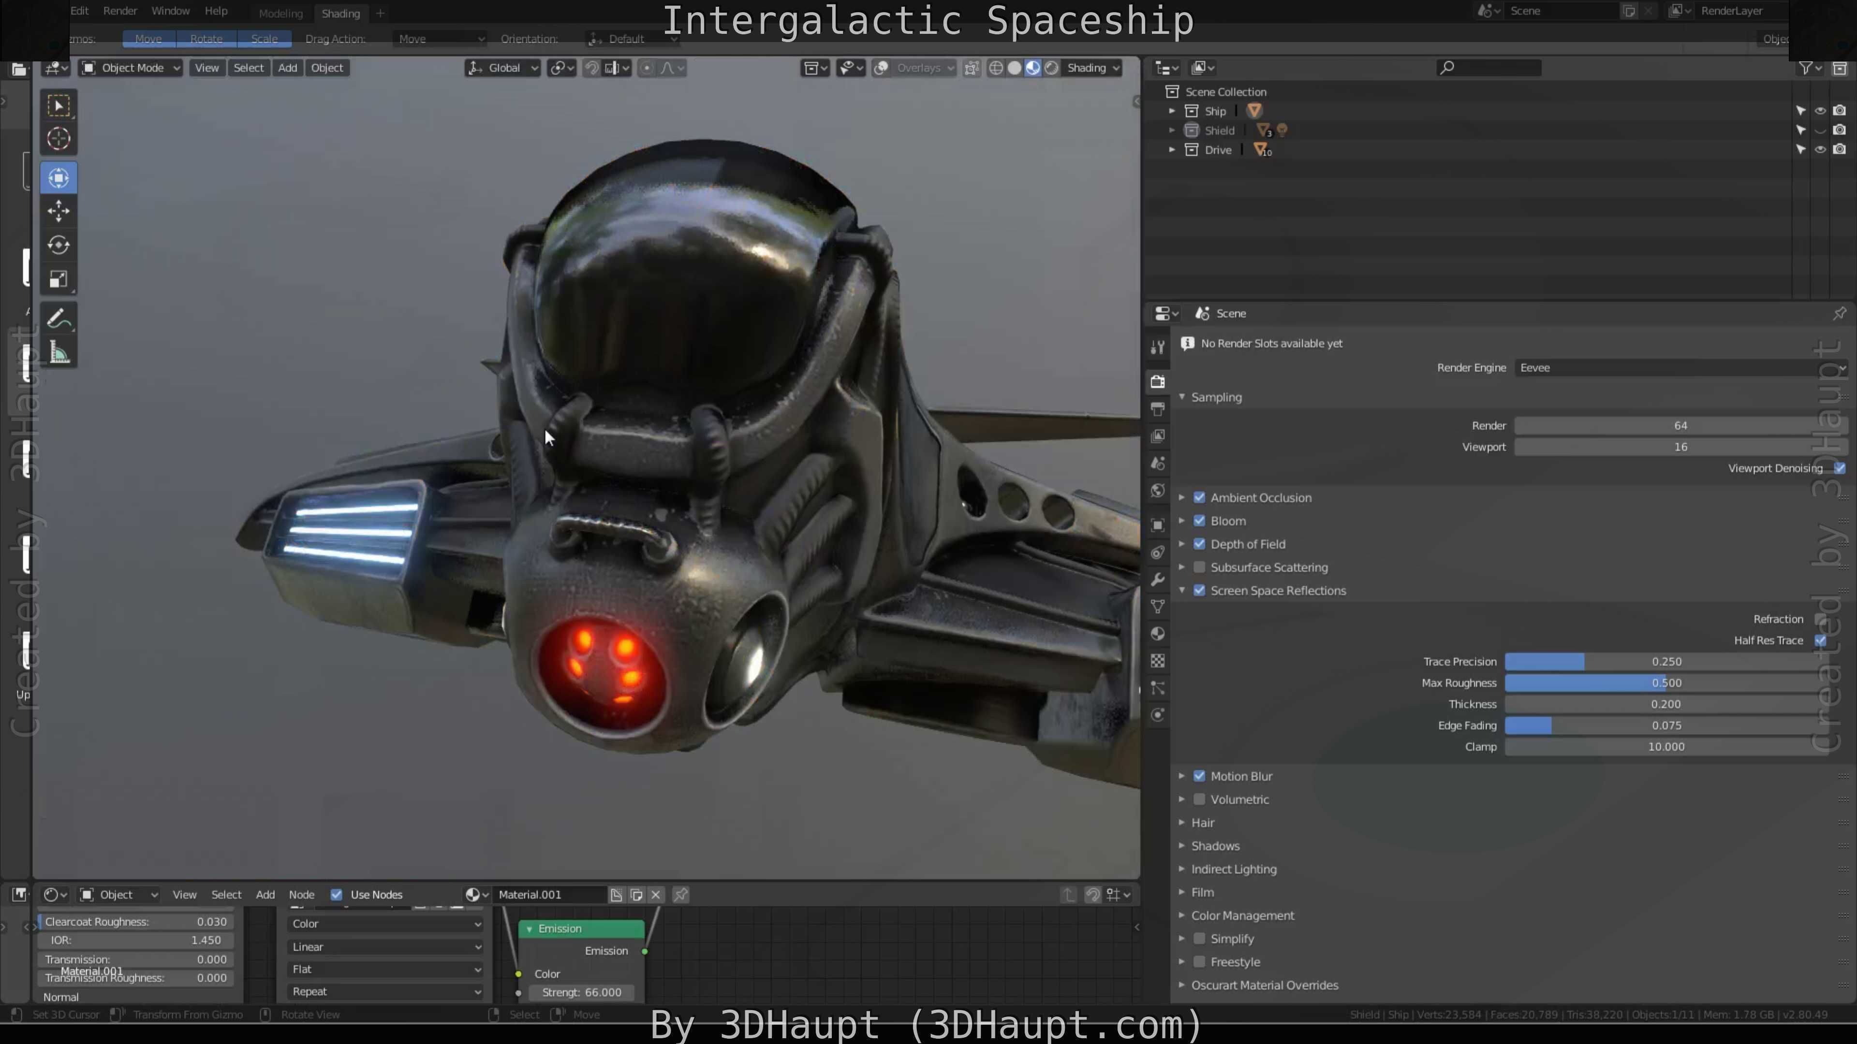
Task: Click the Node menu in node editor
Action: [x=301, y=895]
